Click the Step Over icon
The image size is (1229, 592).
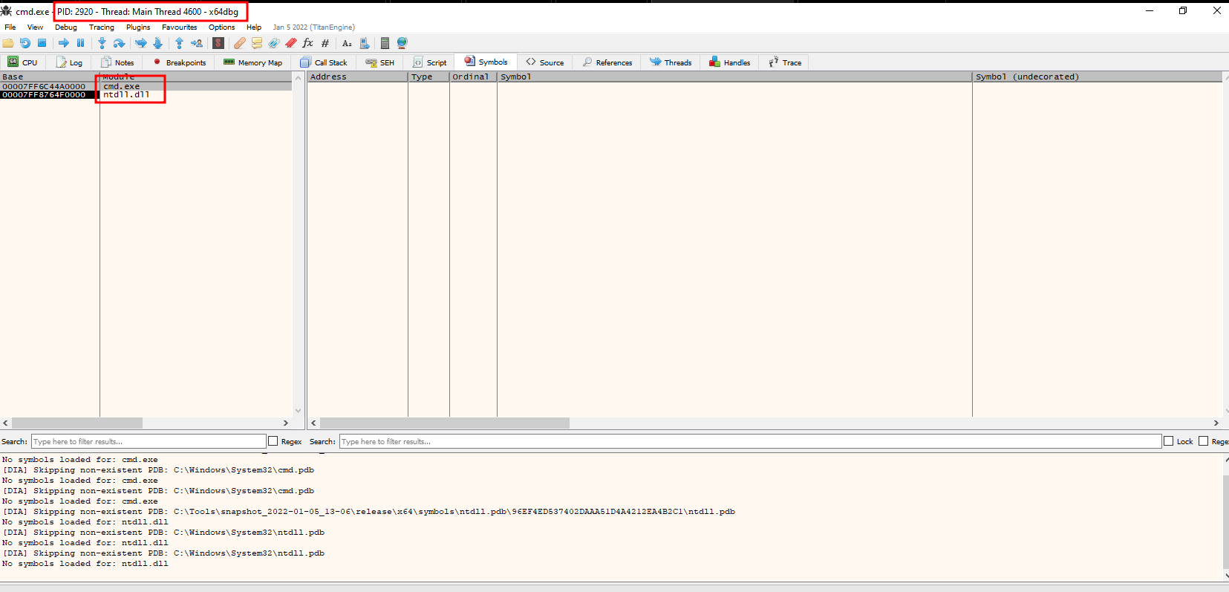coord(119,43)
